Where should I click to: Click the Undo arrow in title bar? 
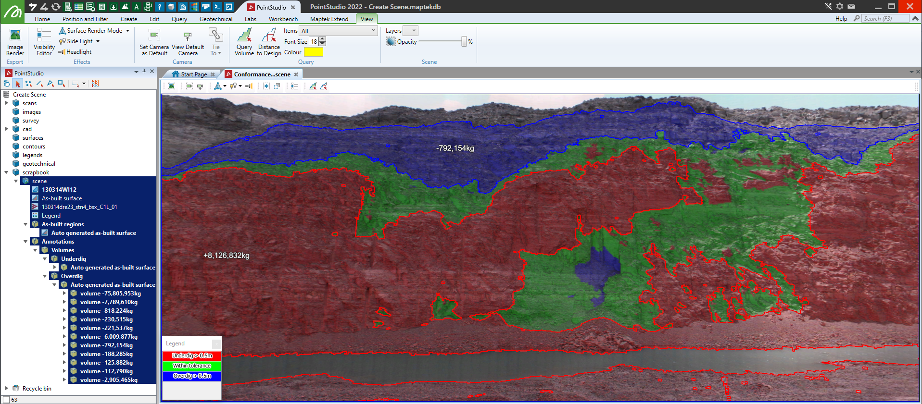tap(33, 7)
